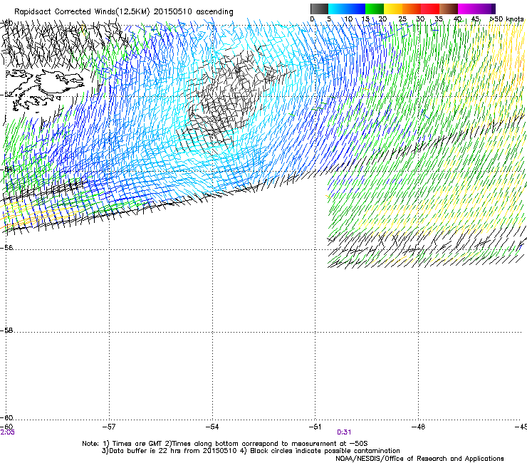527x463 pixels.
Task: Click the -51 longitude axis label
Action: 315,427
